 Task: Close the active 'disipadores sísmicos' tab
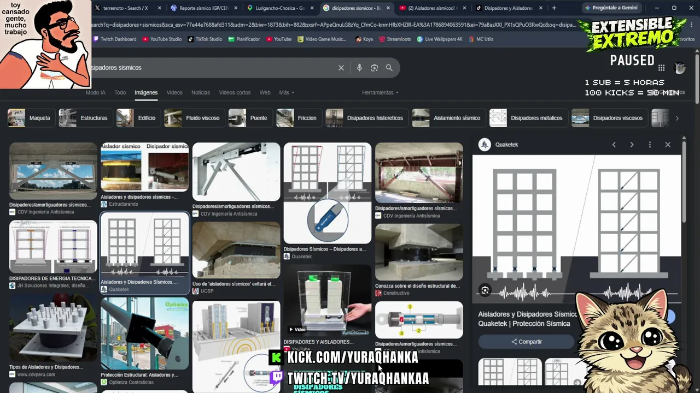click(x=388, y=8)
